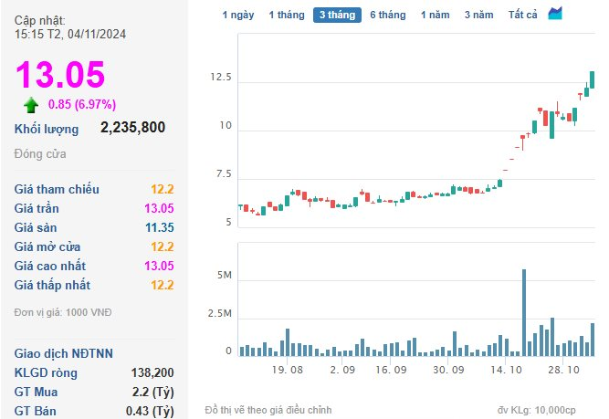Click the 'GT Bán' value 0.43 (Tỷ)
Image resolution: width=609 pixels, height=419 pixels.
coord(150,411)
